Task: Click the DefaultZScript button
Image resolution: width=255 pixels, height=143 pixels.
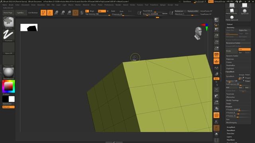Action: point(220,2)
